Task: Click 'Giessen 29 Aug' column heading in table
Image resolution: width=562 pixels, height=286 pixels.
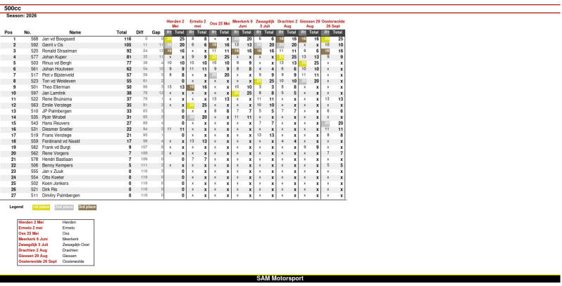Action: (x=309, y=24)
